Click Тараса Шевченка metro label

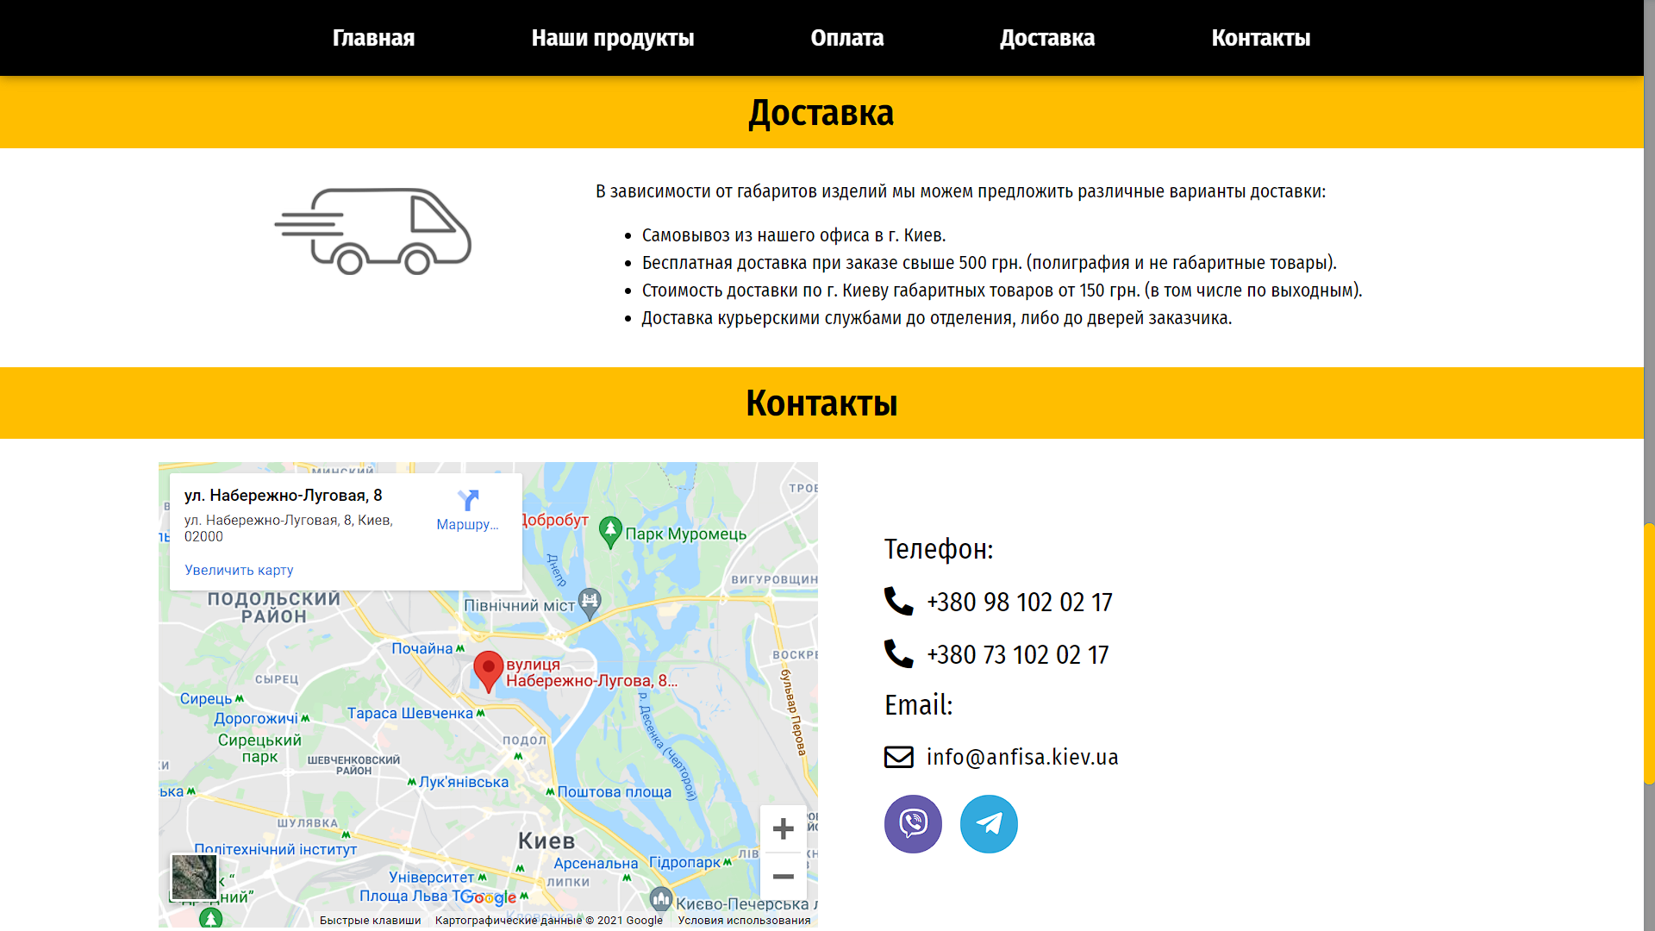(x=410, y=713)
